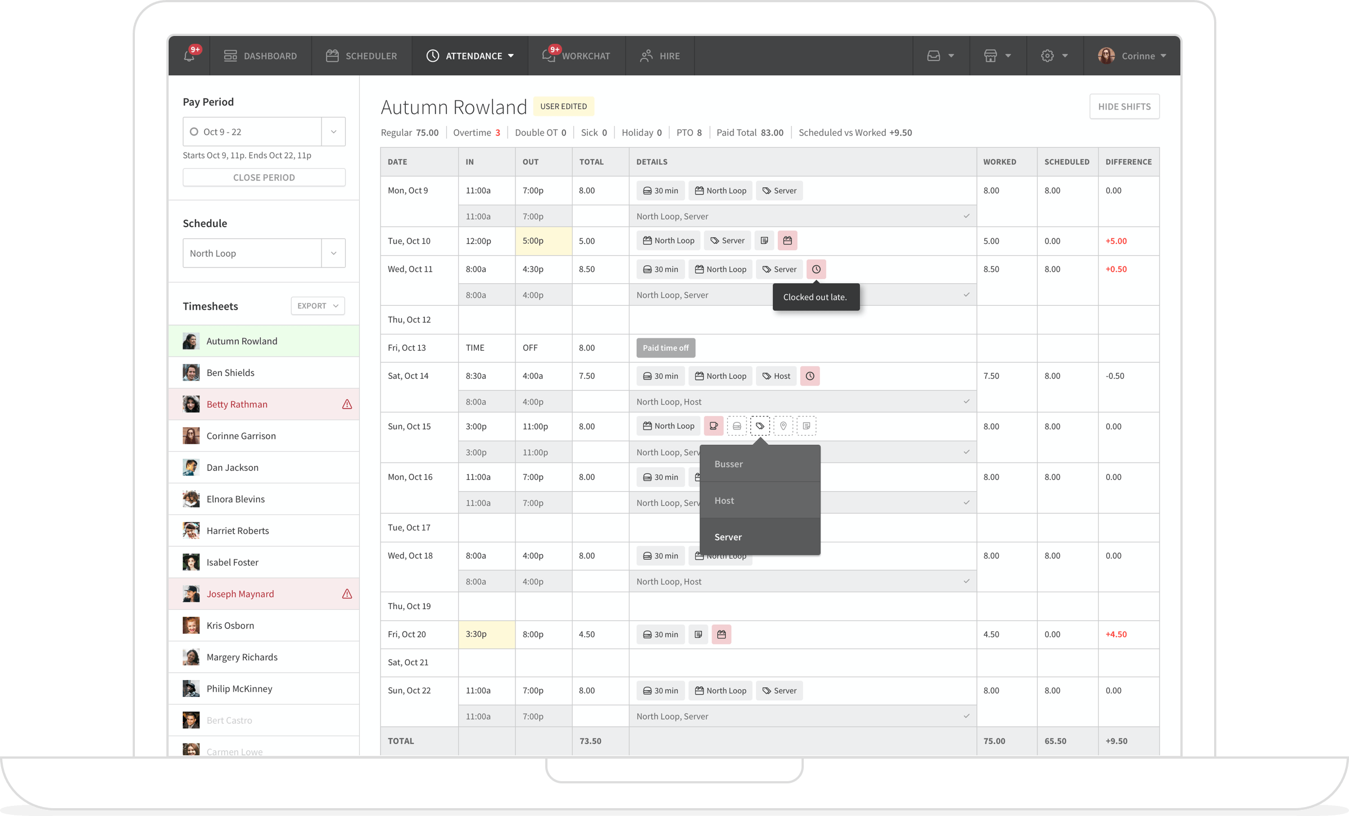
Task: Click the calendar icon on Fri Oct 20
Action: (723, 634)
